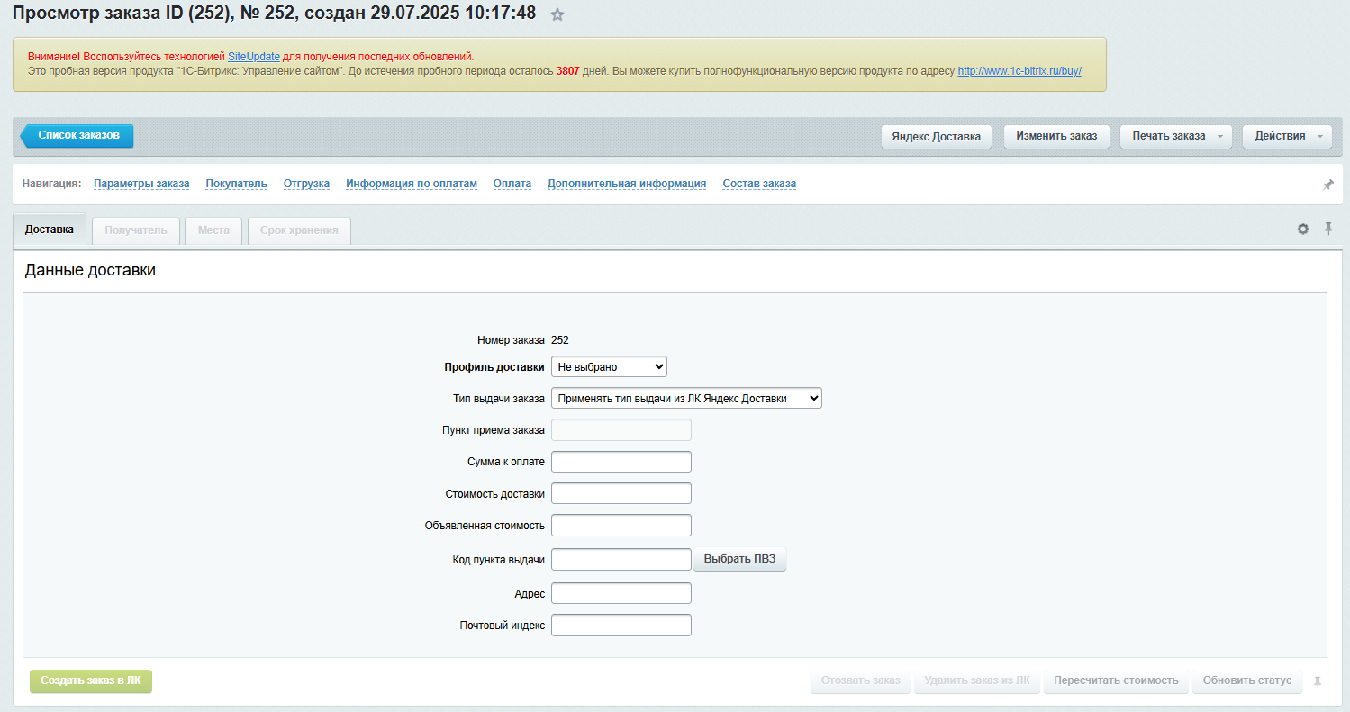1350x712 pixels.
Task: Click the pin icon in navigation bar
Action: click(1327, 185)
